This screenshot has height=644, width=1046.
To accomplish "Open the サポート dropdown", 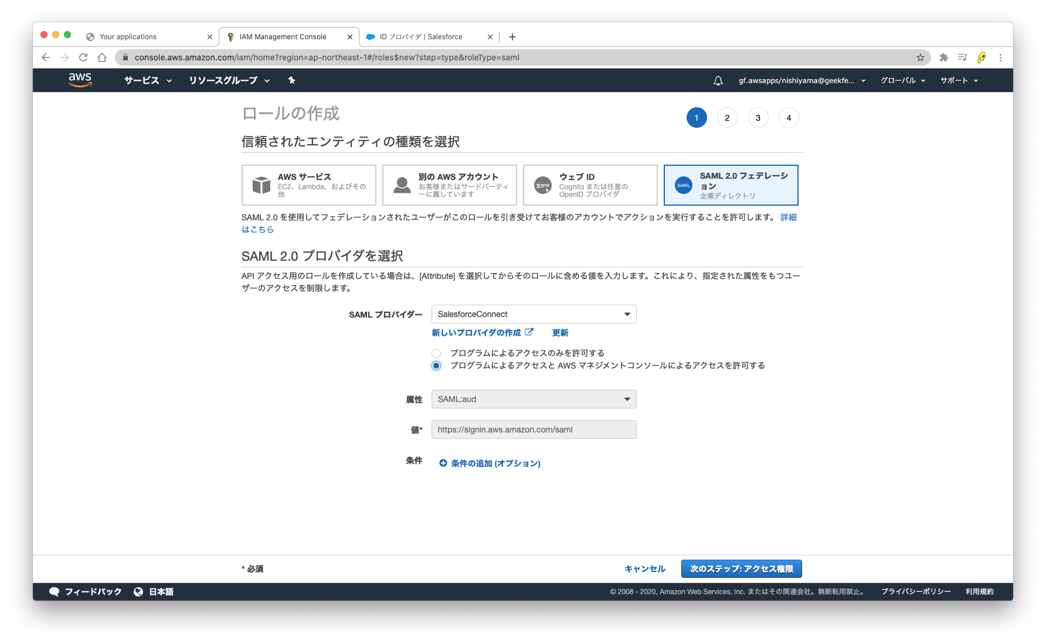I will click(959, 80).
